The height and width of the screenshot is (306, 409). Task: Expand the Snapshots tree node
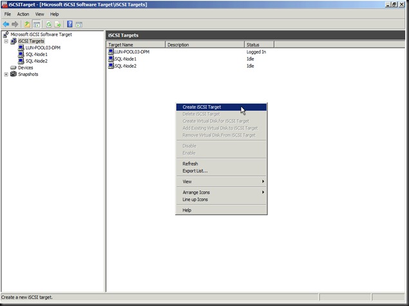6,74
